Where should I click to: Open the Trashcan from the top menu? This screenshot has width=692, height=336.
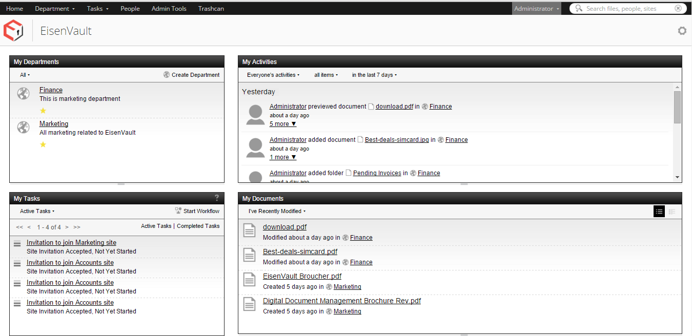(x=211, y=9)
